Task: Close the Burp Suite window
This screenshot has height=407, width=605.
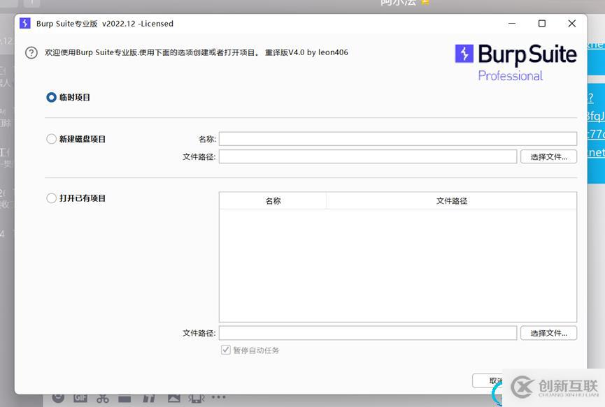Action: pos(572,24)
